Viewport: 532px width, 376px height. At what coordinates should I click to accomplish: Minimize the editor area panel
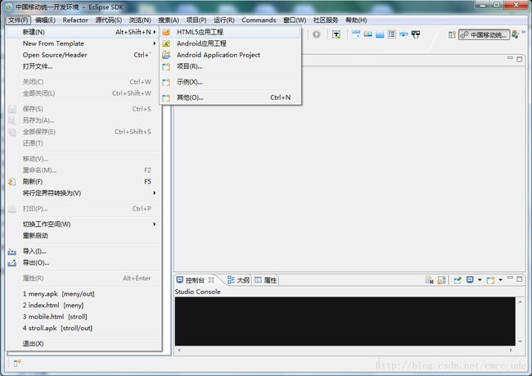[x=510, y=58]
